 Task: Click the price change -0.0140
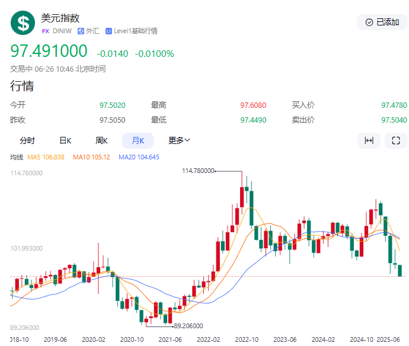pyautogui.click(x=113, y=54)
